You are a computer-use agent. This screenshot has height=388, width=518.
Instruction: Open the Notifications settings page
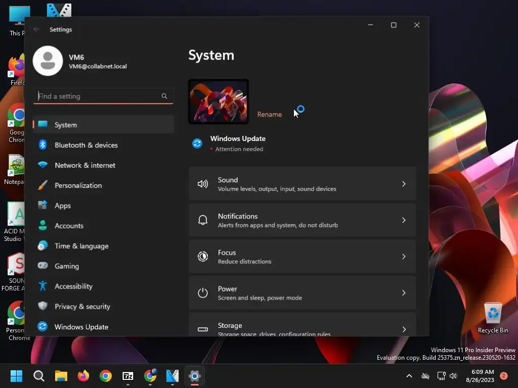click(303, 220)
